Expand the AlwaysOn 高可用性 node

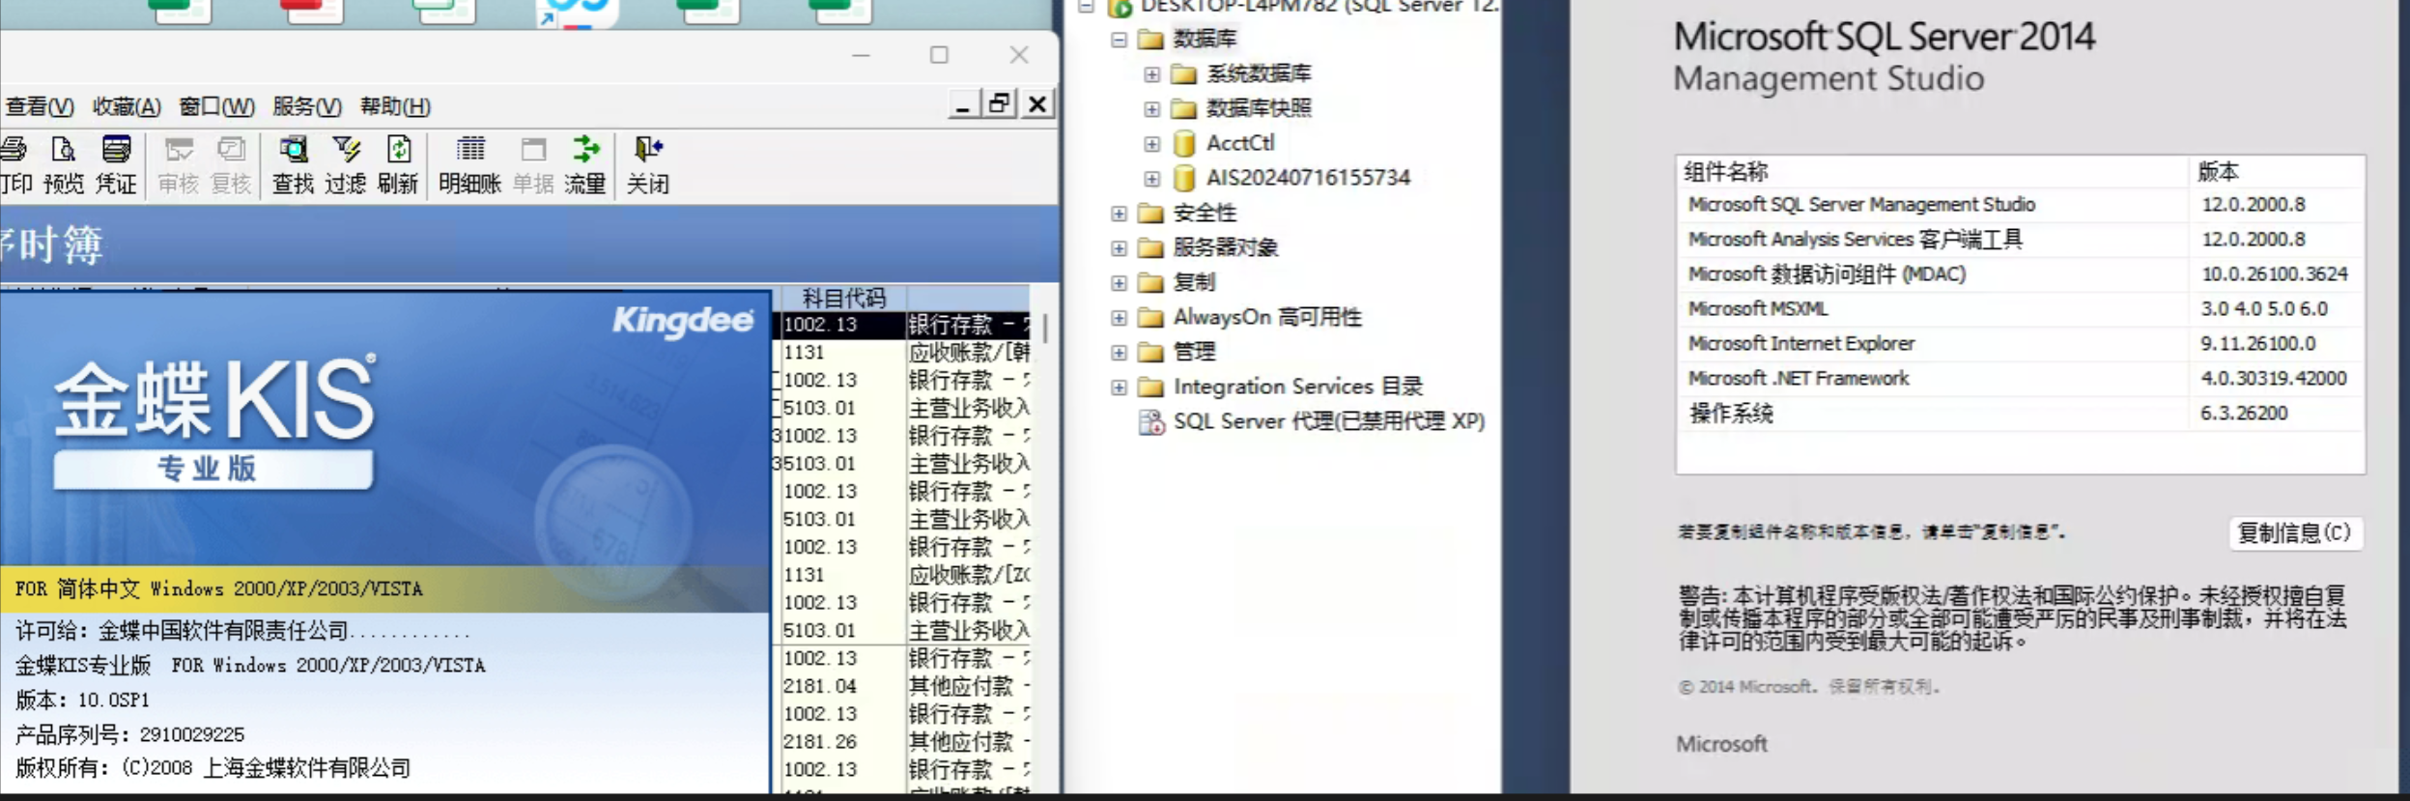[1119, 318]
